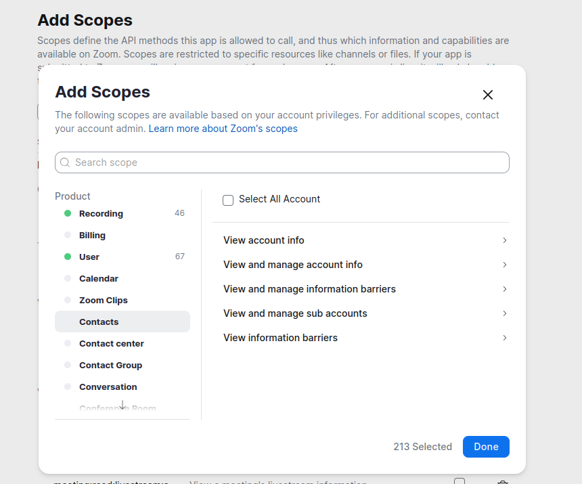Select Conversation product category
Screen dimensions: 582x484
pyautogui.click(x=122, y=387)
